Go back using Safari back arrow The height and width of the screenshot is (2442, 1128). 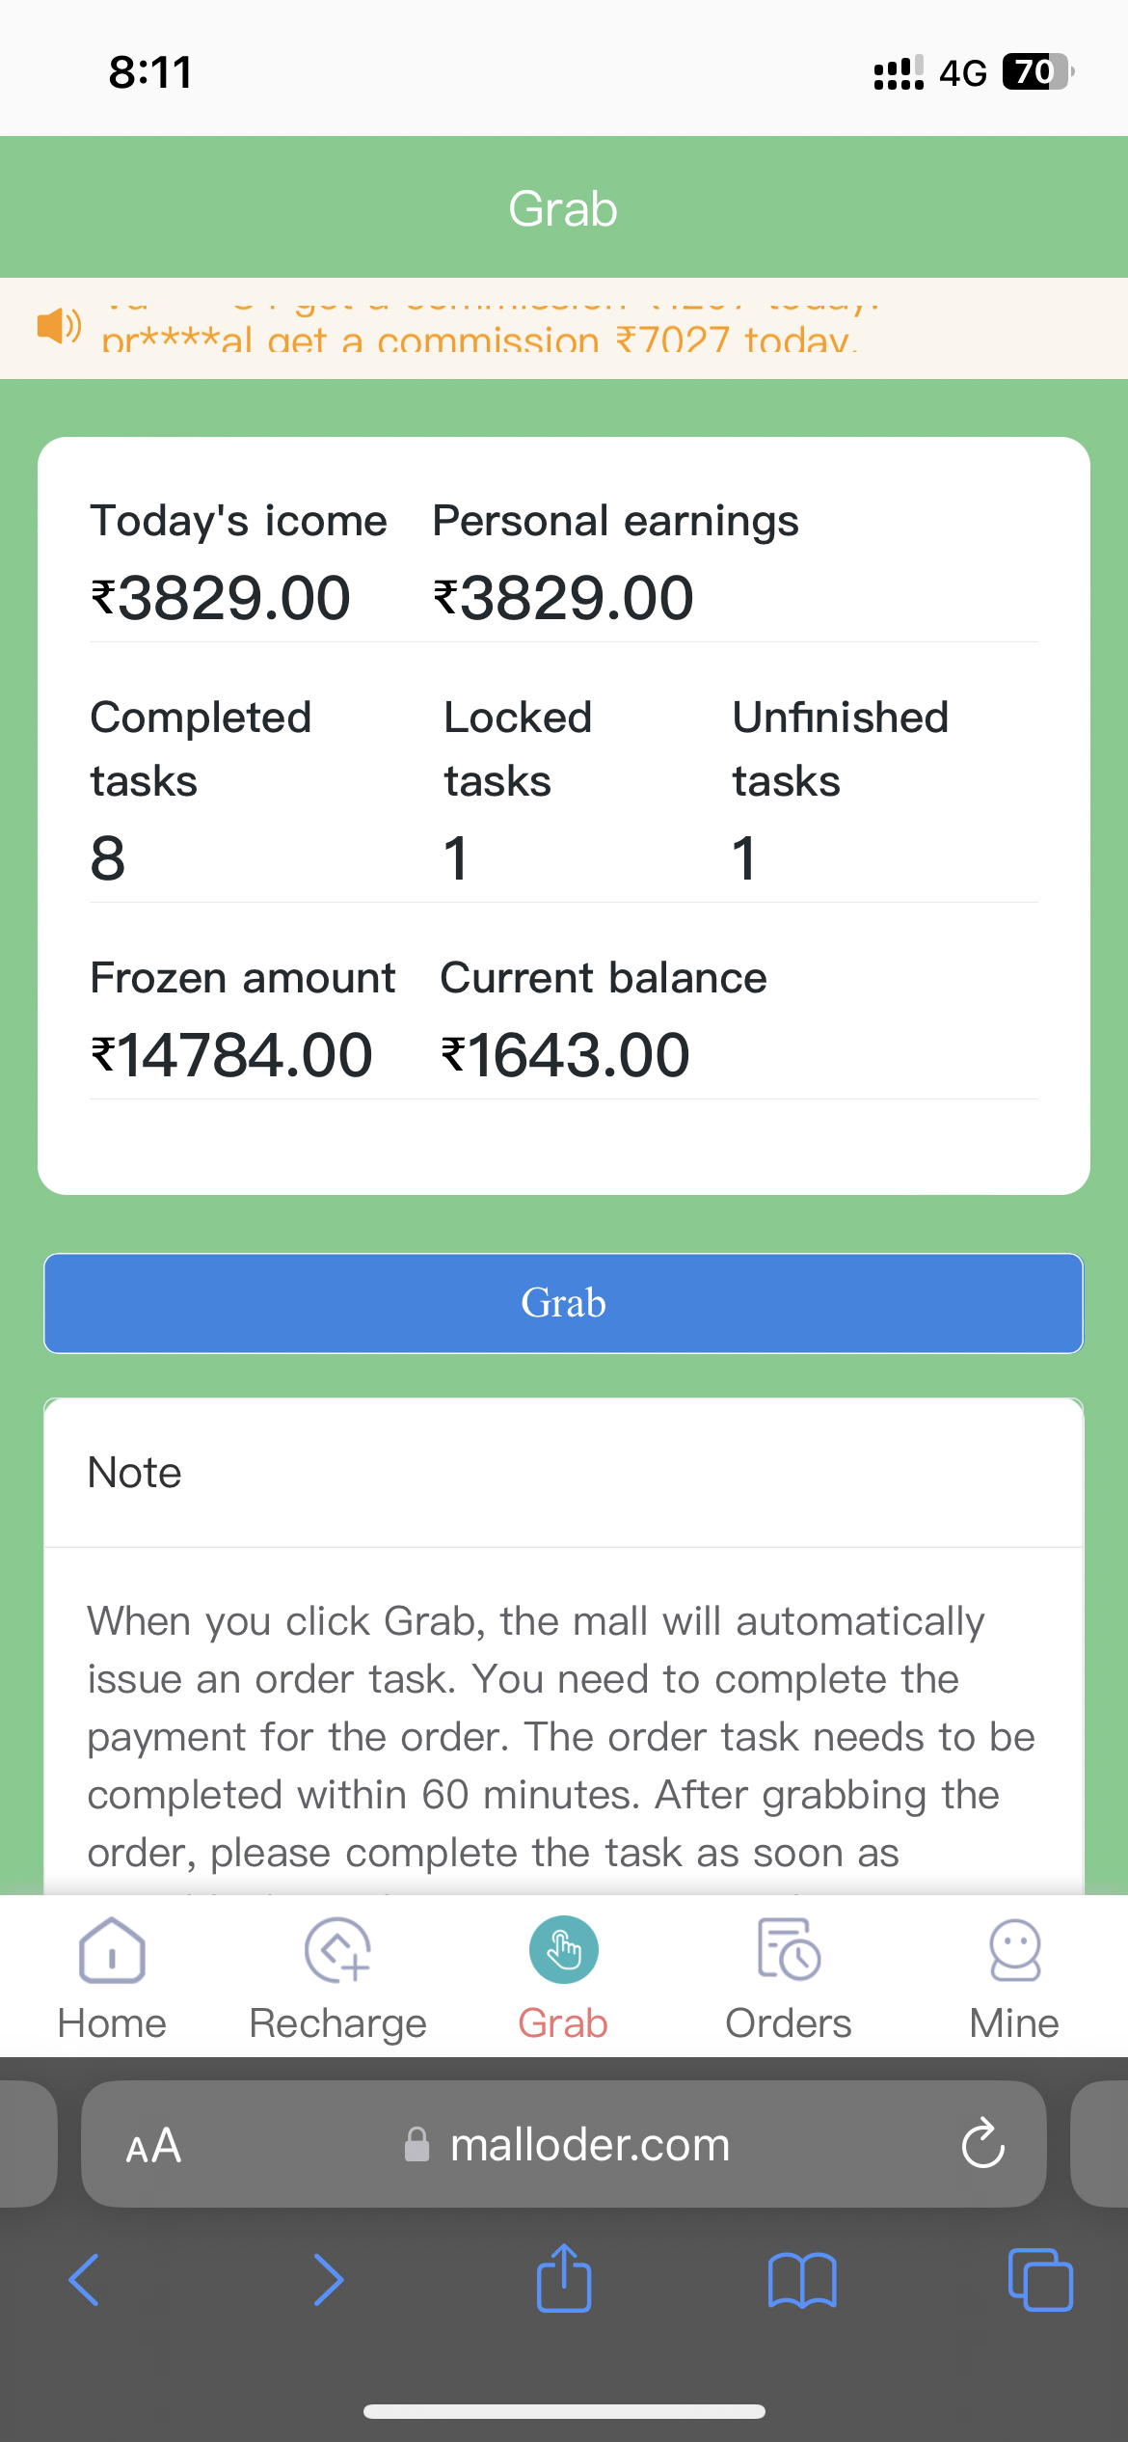[x=85, y=2280]
